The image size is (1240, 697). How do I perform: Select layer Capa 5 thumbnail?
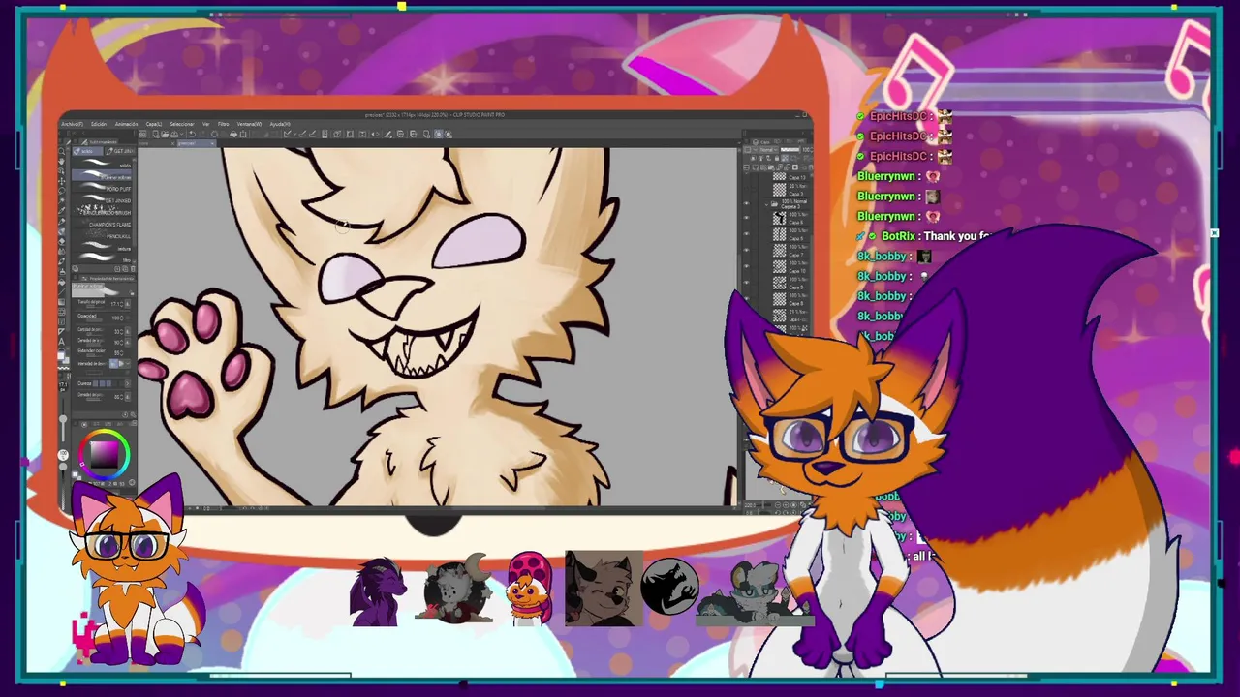[x=779, y=233]
